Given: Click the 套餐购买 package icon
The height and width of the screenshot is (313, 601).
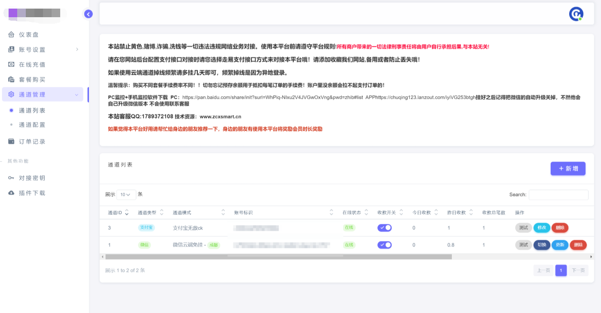Looking at the screenshot, I should [x=11, y=80].
